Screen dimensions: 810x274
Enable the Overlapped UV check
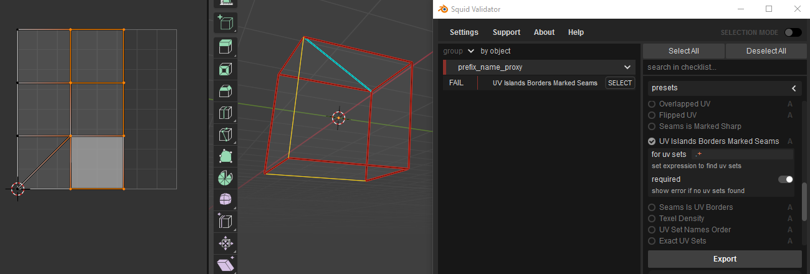point(652,104)
